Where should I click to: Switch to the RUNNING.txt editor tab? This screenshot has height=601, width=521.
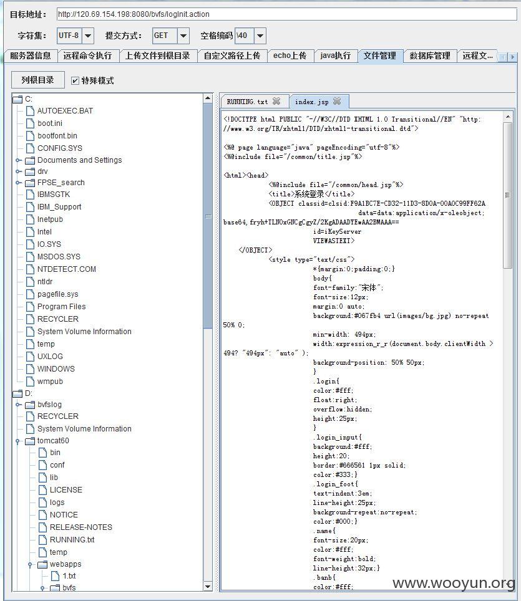pyautogui.click(x=248, y=102)
